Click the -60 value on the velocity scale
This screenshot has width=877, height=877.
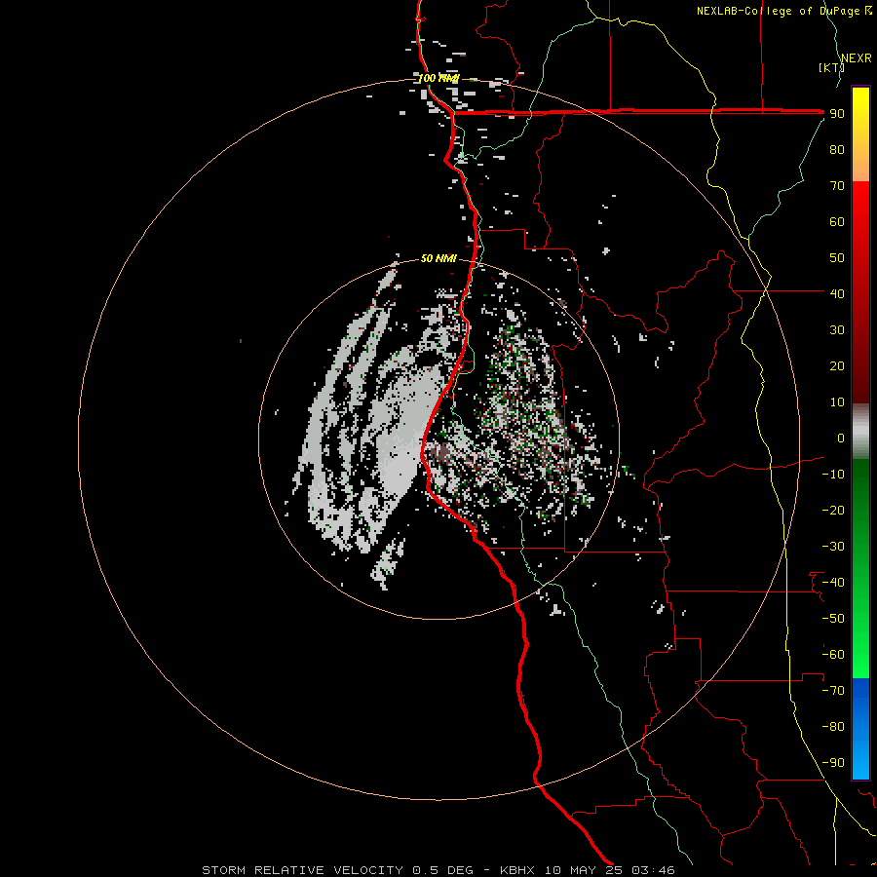click(833, 655)
